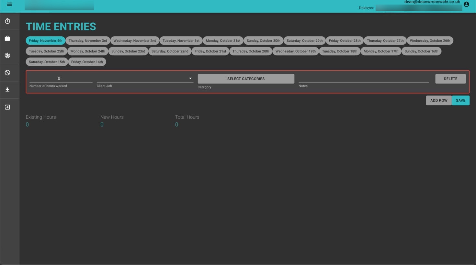Image resolution: width=476 pixels, height=265 pixels.
Task: Select Thursday, October 27th chip
Action: (x=385, y=41)
